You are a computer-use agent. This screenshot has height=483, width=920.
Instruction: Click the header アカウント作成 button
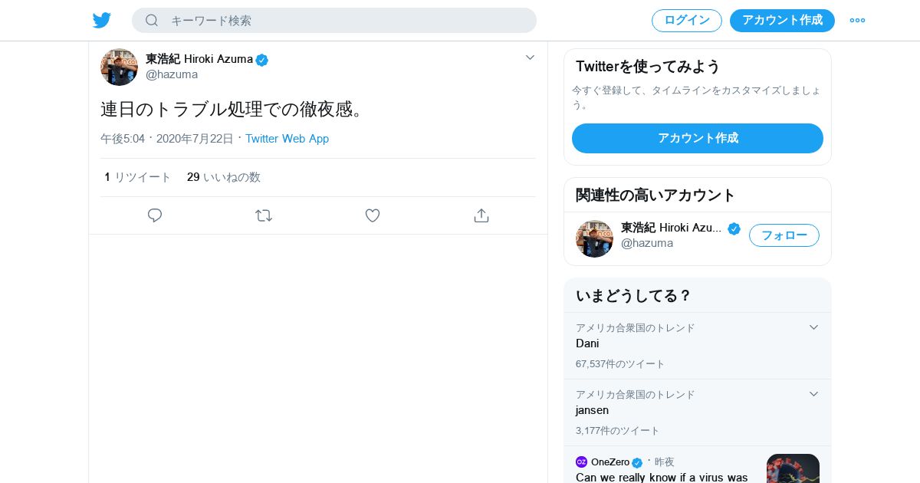pos(782,20)
